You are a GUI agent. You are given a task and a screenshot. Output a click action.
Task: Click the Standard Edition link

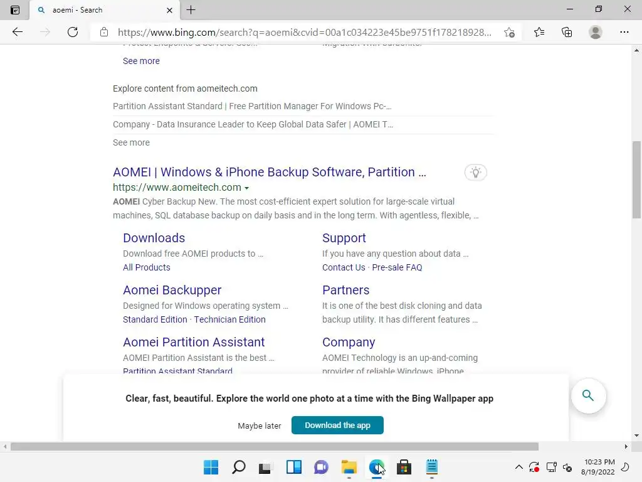click(155, 319)
